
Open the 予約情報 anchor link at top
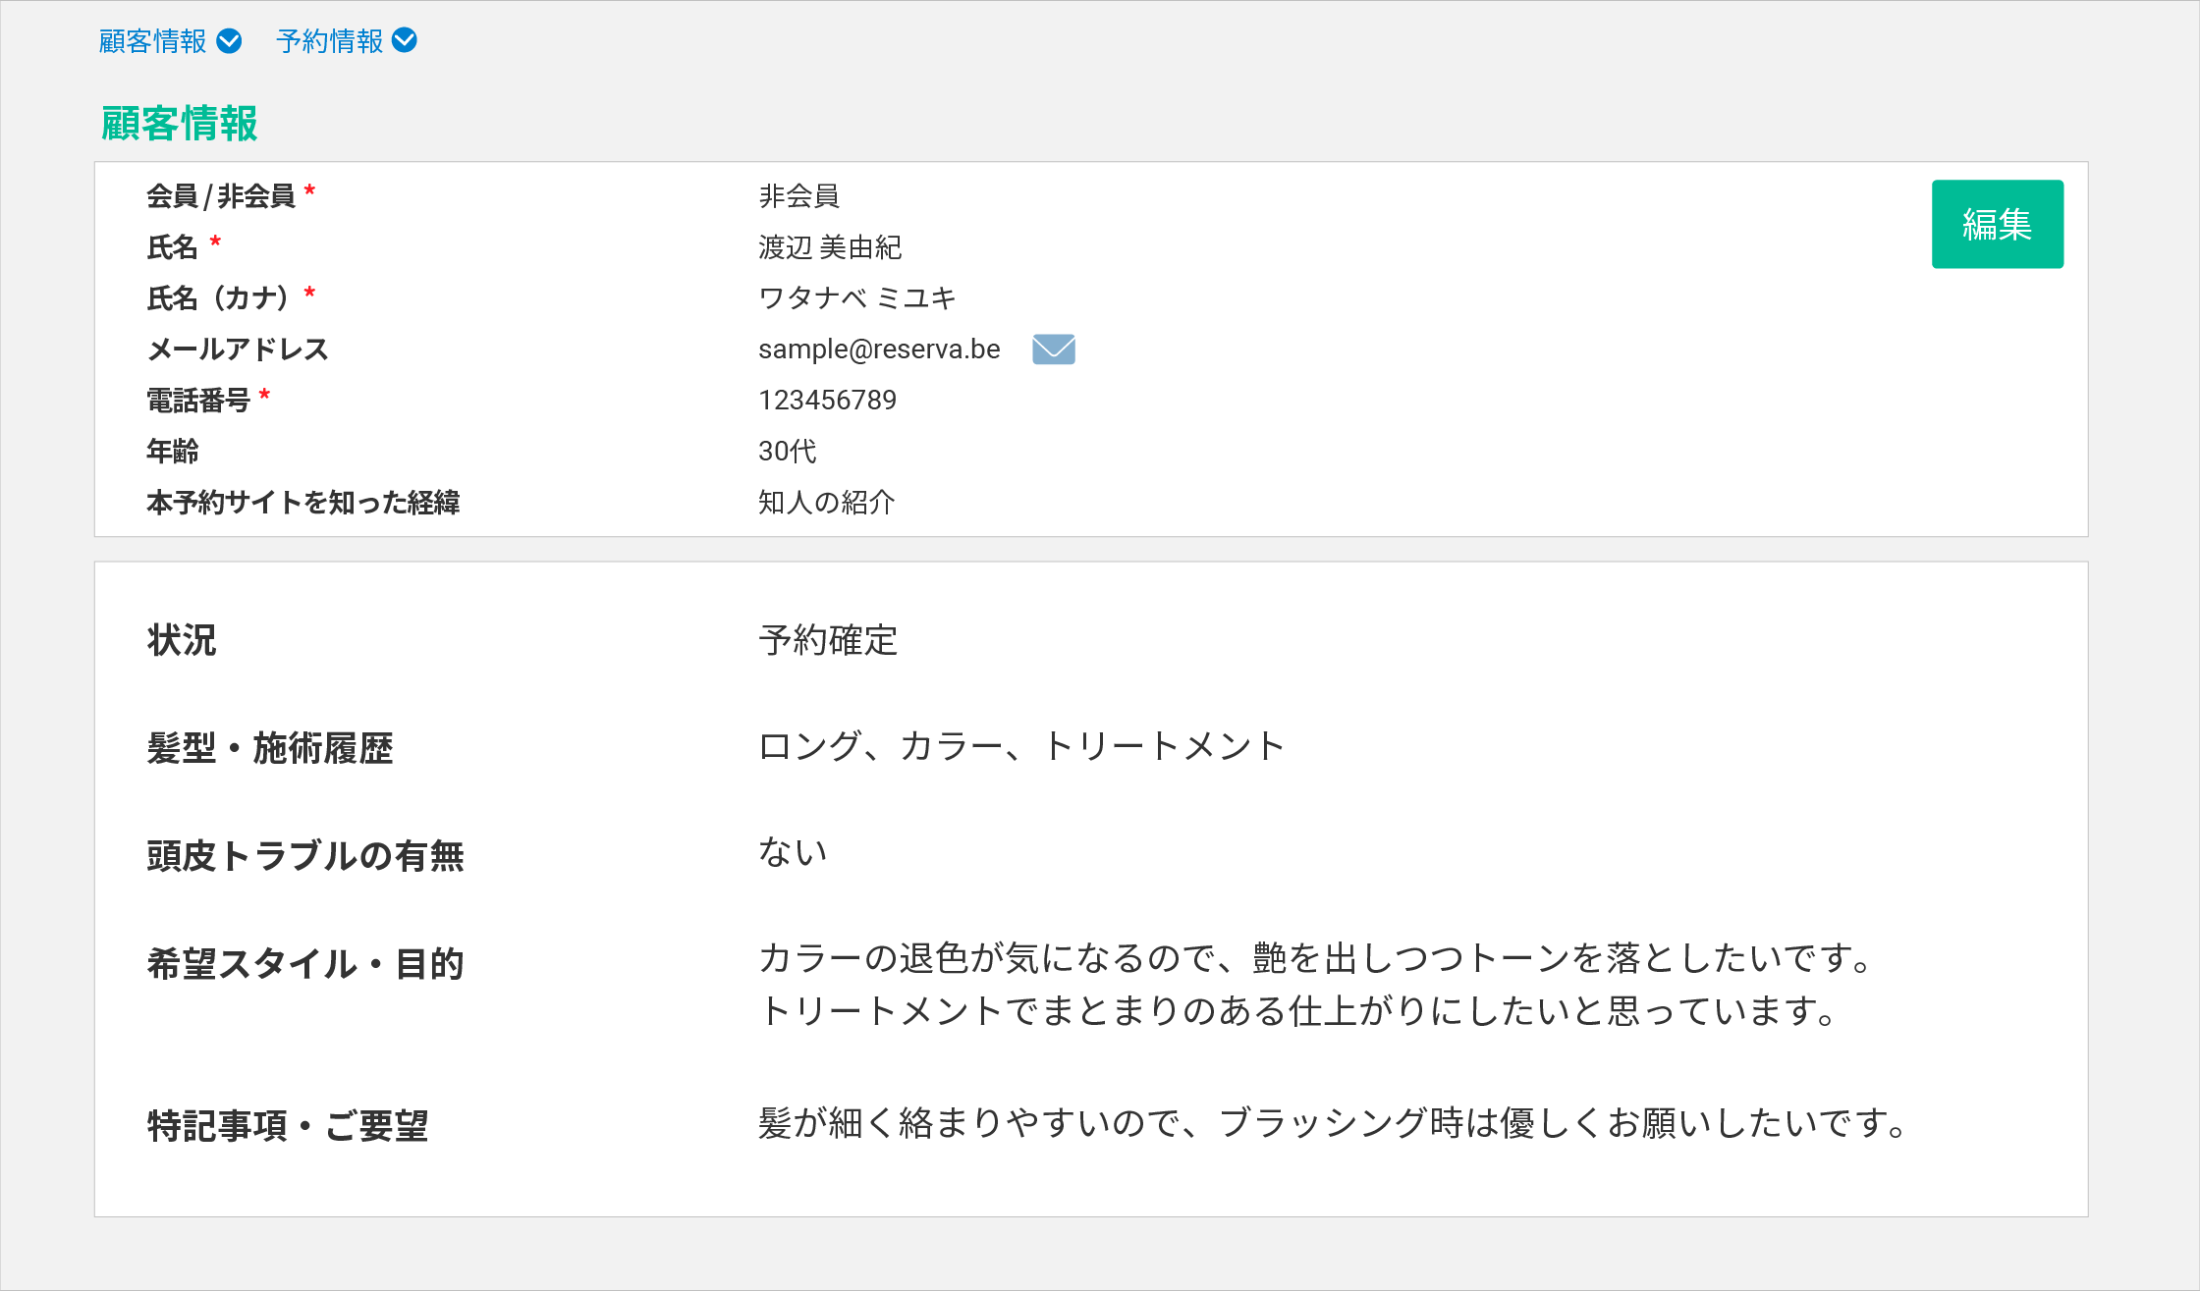329,41
